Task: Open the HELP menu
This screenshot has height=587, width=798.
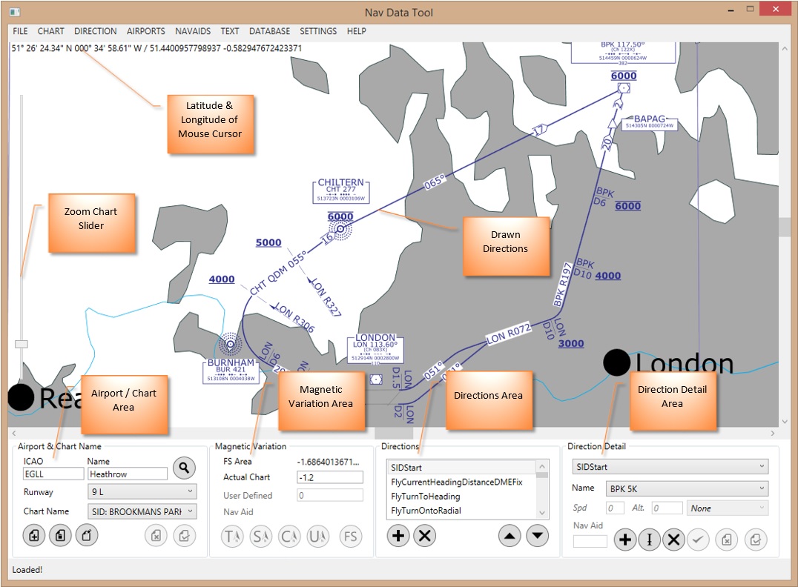Action: [356, 31]
